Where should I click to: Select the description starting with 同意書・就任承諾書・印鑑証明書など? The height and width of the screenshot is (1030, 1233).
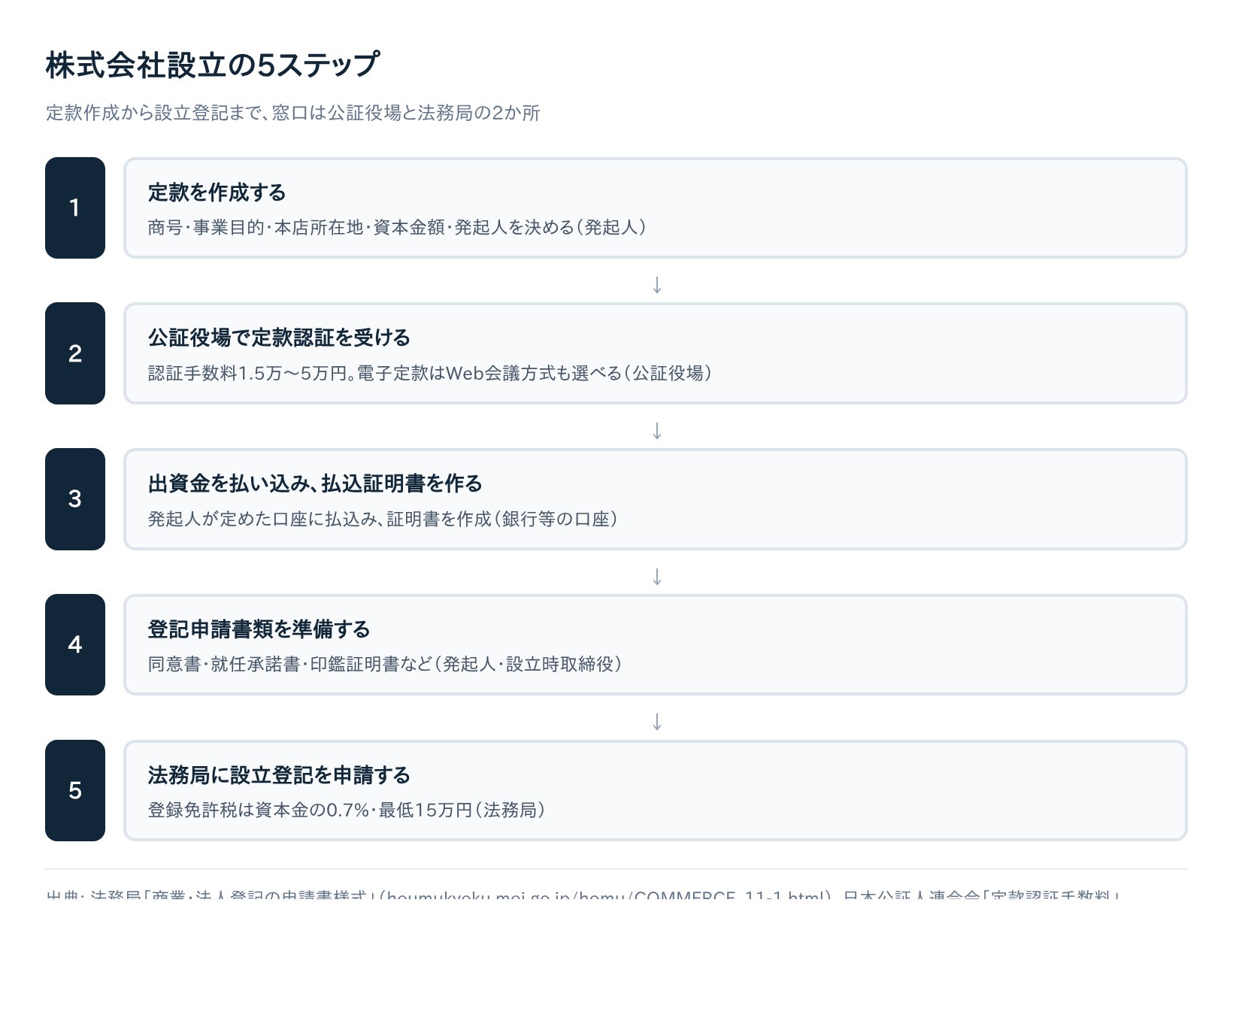point(386,664)
